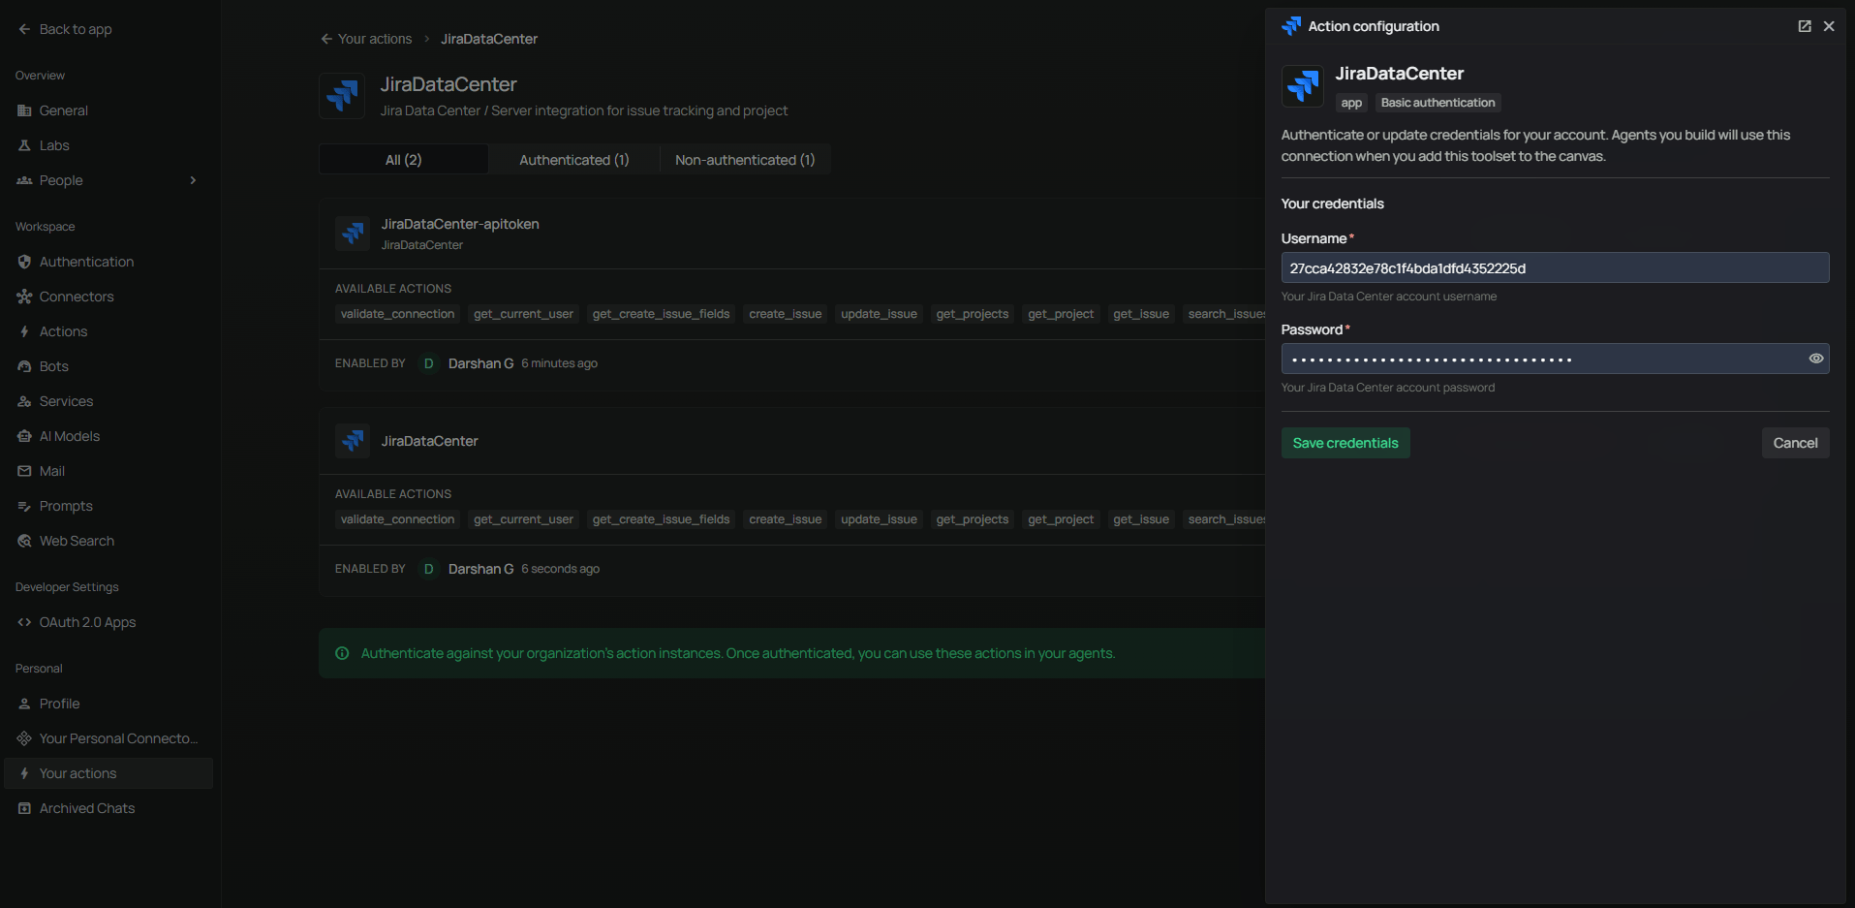
Task: Click the Jira logo of the second JiraDataCenter card
Action: (353, 441)
